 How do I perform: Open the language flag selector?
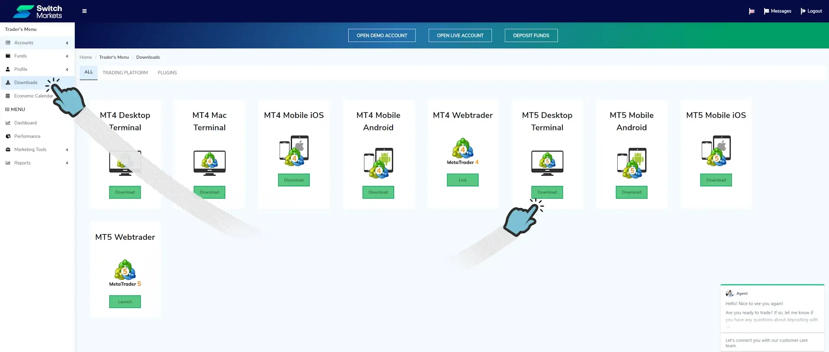(752, 11)
